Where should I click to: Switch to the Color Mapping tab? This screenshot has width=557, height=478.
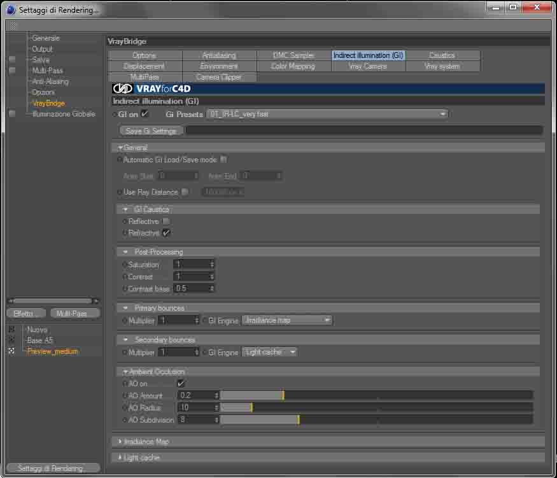[293, 66]
